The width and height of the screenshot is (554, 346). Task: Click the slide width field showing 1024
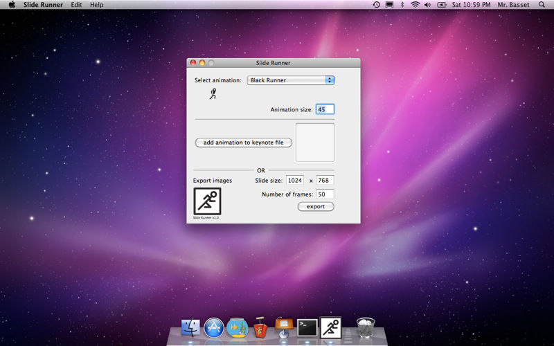(295, 181)
